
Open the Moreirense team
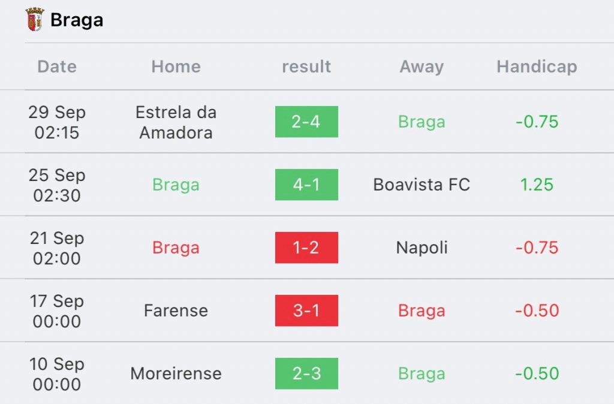(x=176, y=374)
